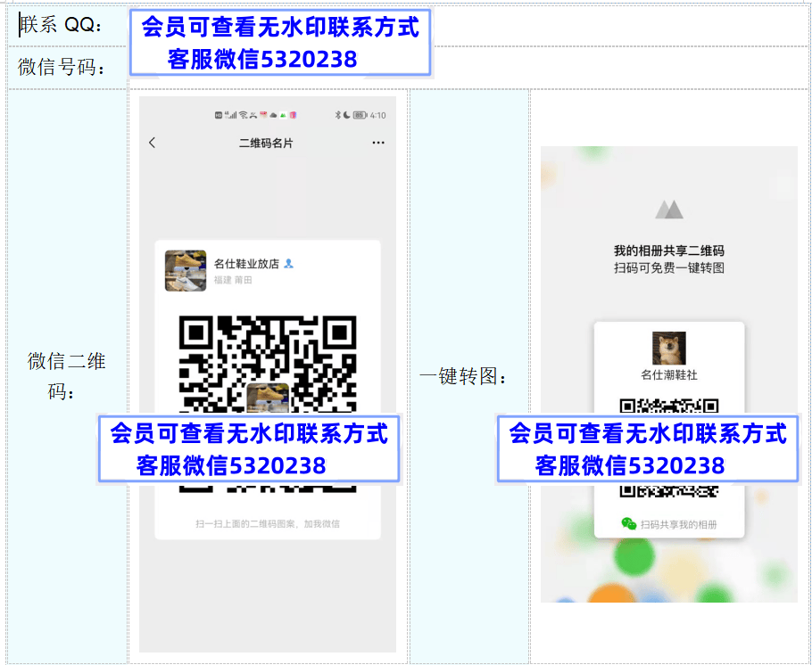The width and height of the screenshot is (812, 665).
Task: Click the back arrow on QR card screen
Action: coord(152,143)
